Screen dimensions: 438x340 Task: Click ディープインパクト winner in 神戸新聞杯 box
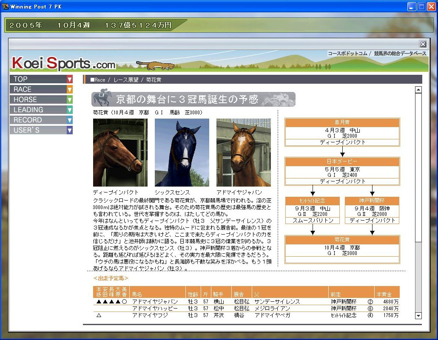tap(373, 221)
